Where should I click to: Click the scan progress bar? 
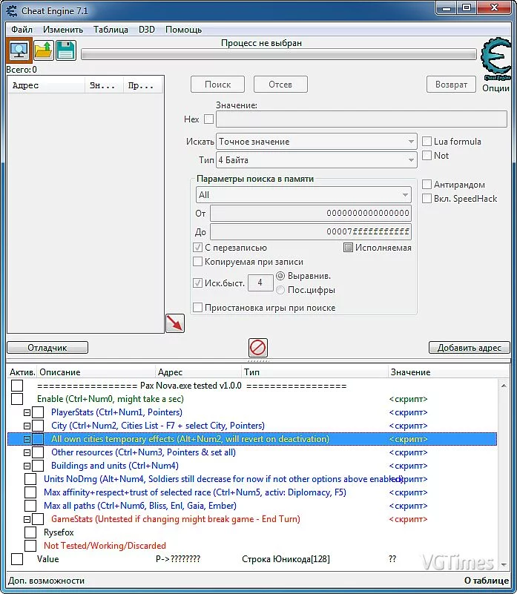[279, 54]
